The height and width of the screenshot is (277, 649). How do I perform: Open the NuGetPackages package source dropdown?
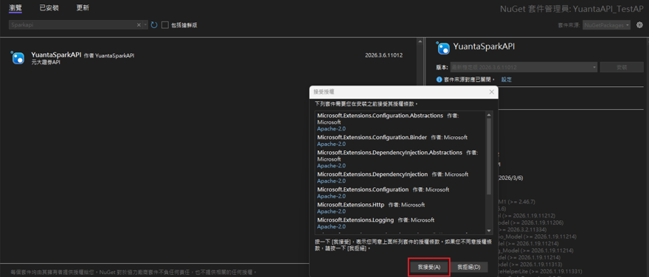pos(606,25)
